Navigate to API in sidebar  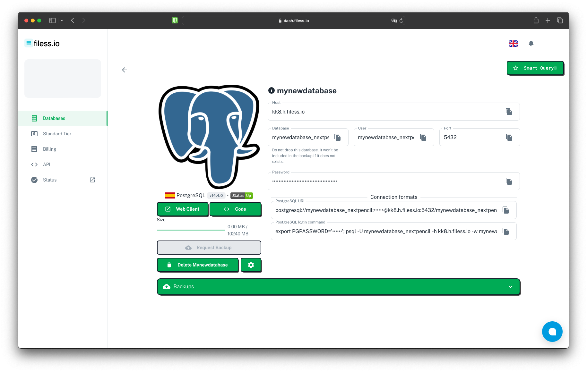tap(47, 165)
